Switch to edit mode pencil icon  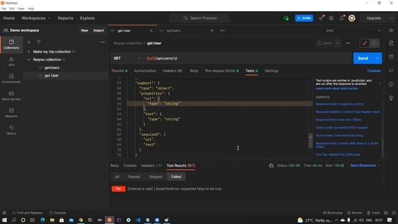click(x=365, y=43)
